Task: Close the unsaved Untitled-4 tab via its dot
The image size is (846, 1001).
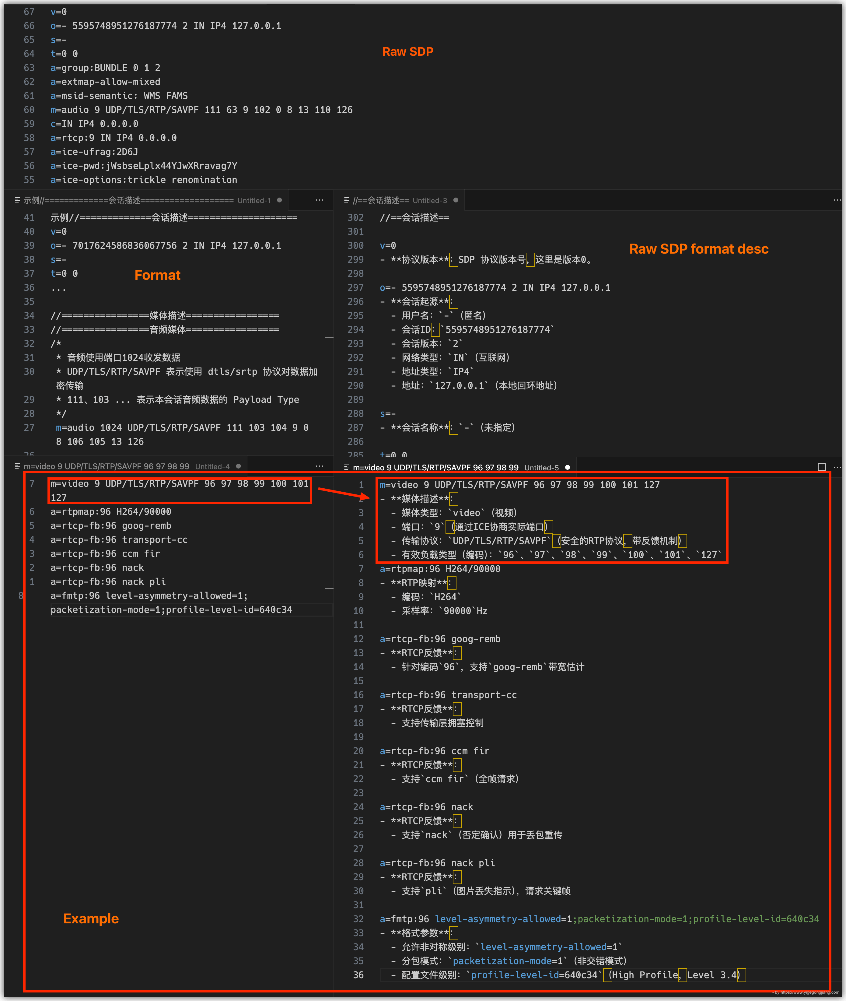Action: (238, 466)
